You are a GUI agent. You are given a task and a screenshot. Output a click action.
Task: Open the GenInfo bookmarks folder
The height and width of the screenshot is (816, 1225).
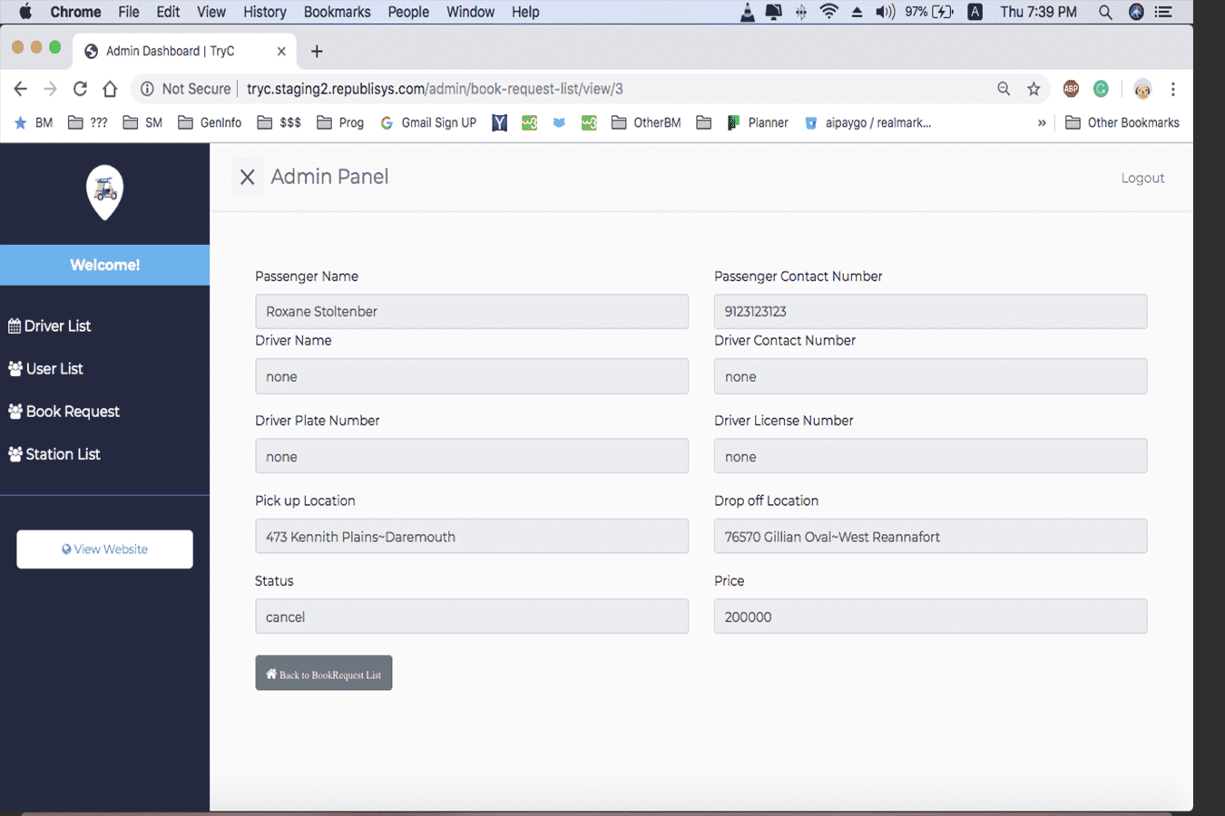(x=210, y=122)
